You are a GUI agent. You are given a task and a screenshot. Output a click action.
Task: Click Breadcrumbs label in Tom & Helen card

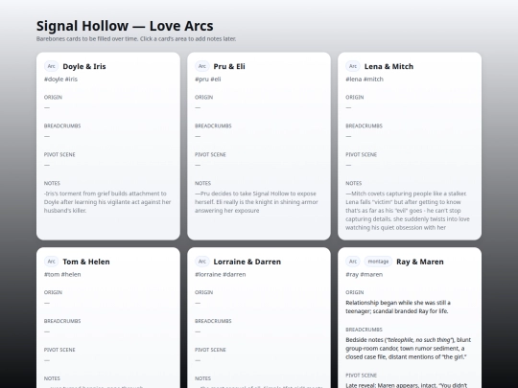click(x=62, y=321)
